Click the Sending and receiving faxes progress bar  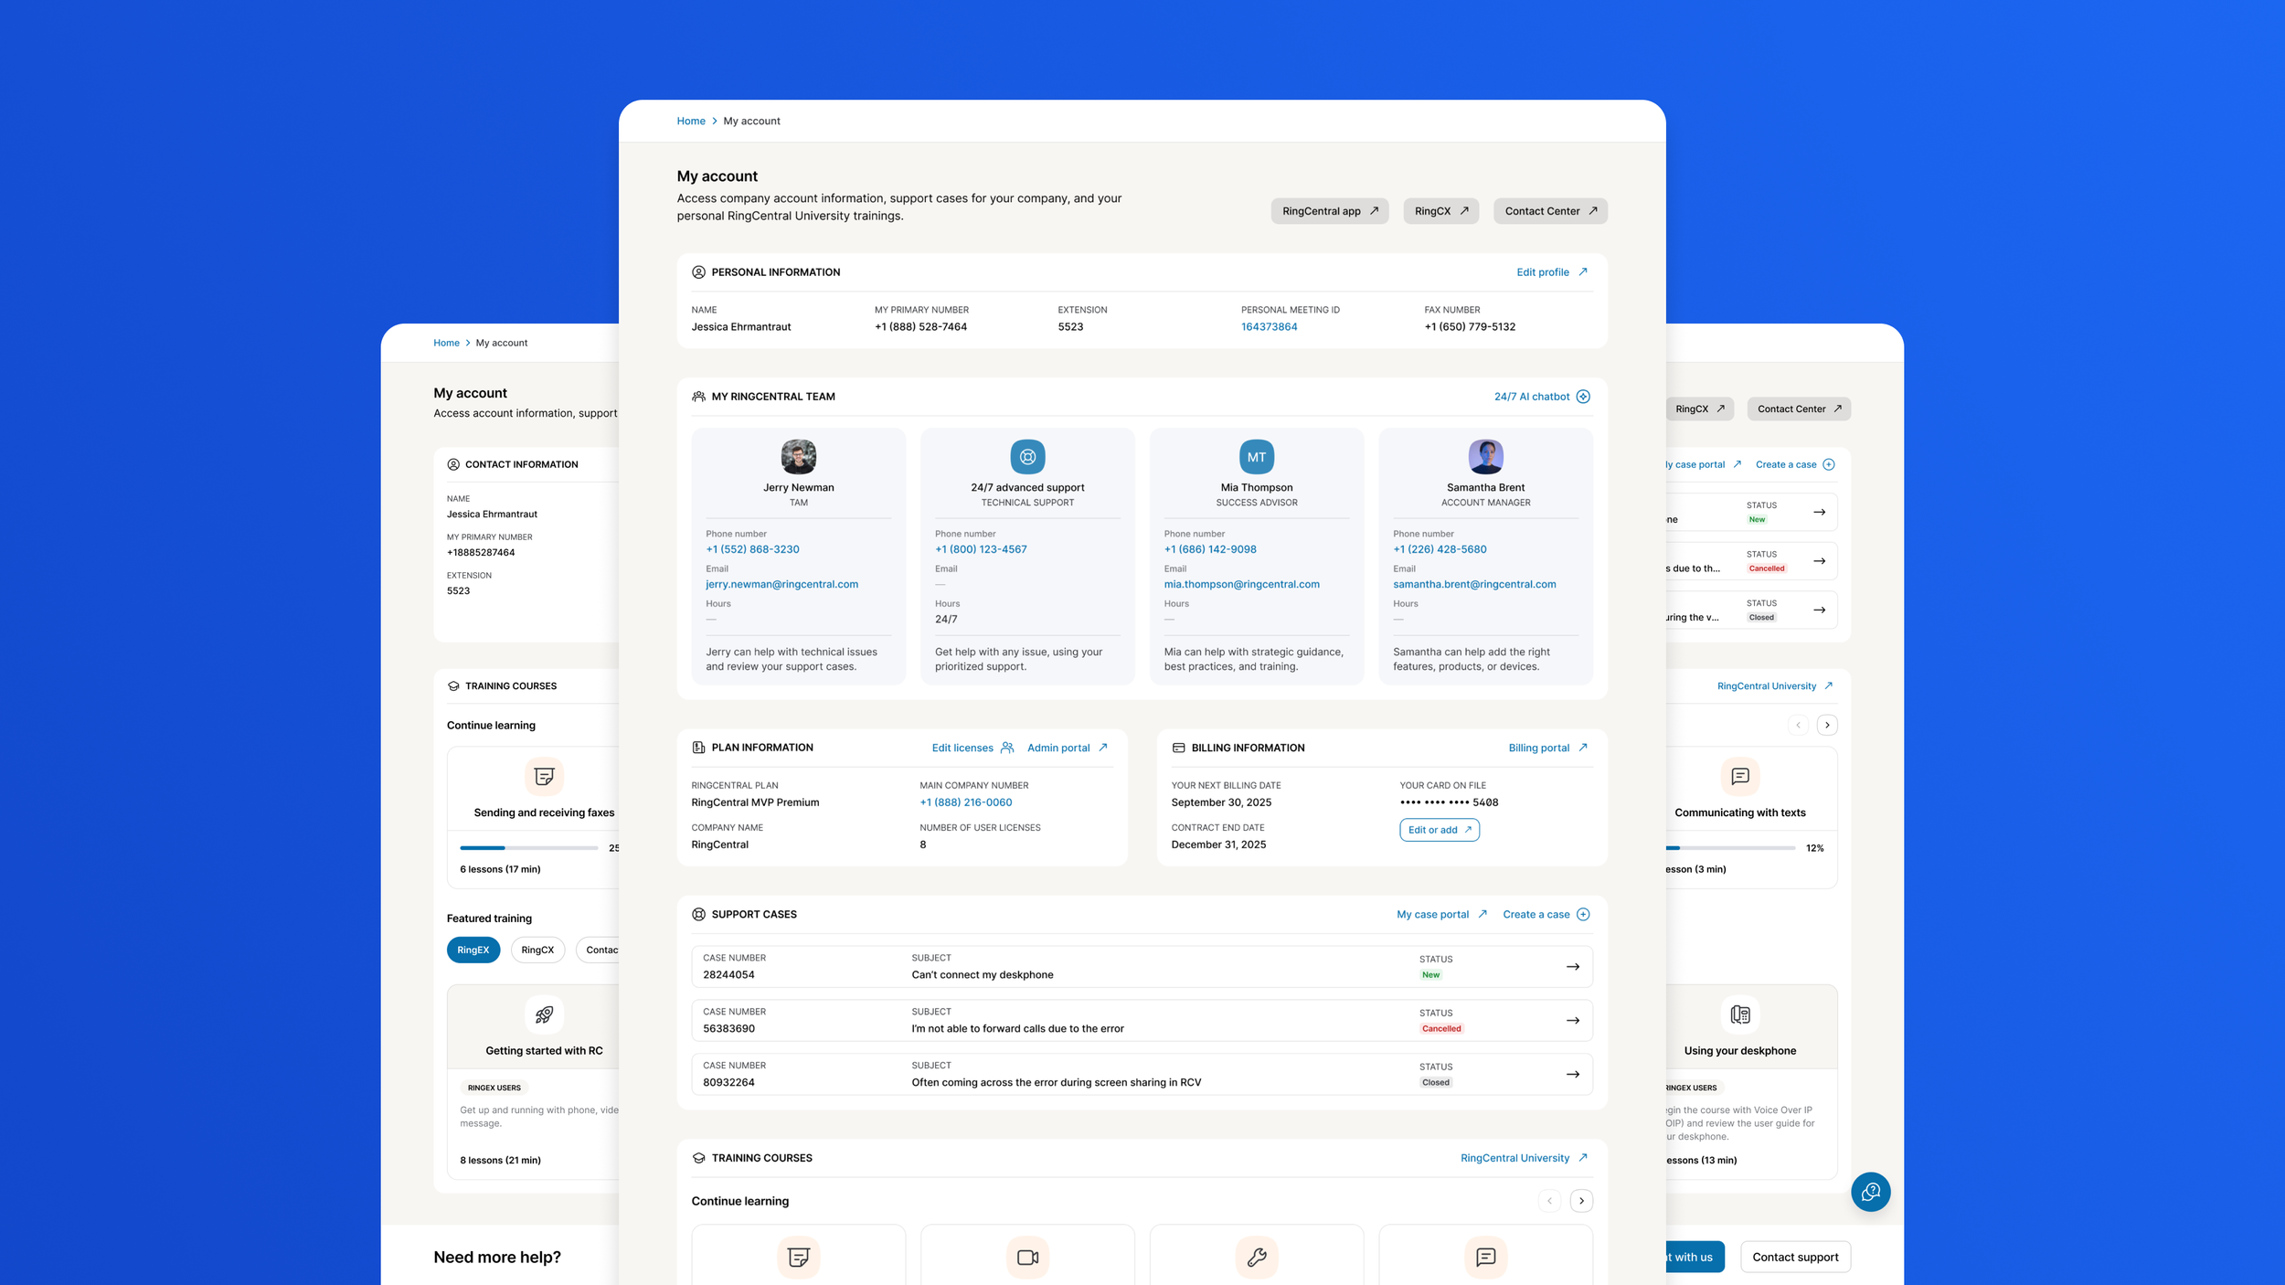(x=528, y=847)
